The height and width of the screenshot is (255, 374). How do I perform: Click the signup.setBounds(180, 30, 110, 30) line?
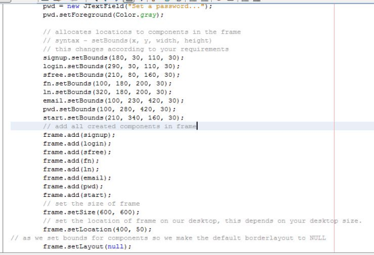(114, 57)
